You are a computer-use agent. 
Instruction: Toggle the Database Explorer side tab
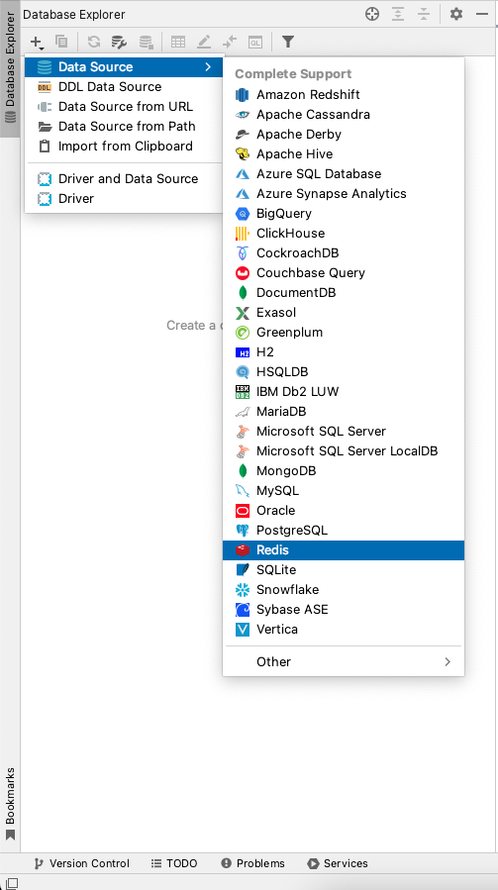[x=10, y=68]
